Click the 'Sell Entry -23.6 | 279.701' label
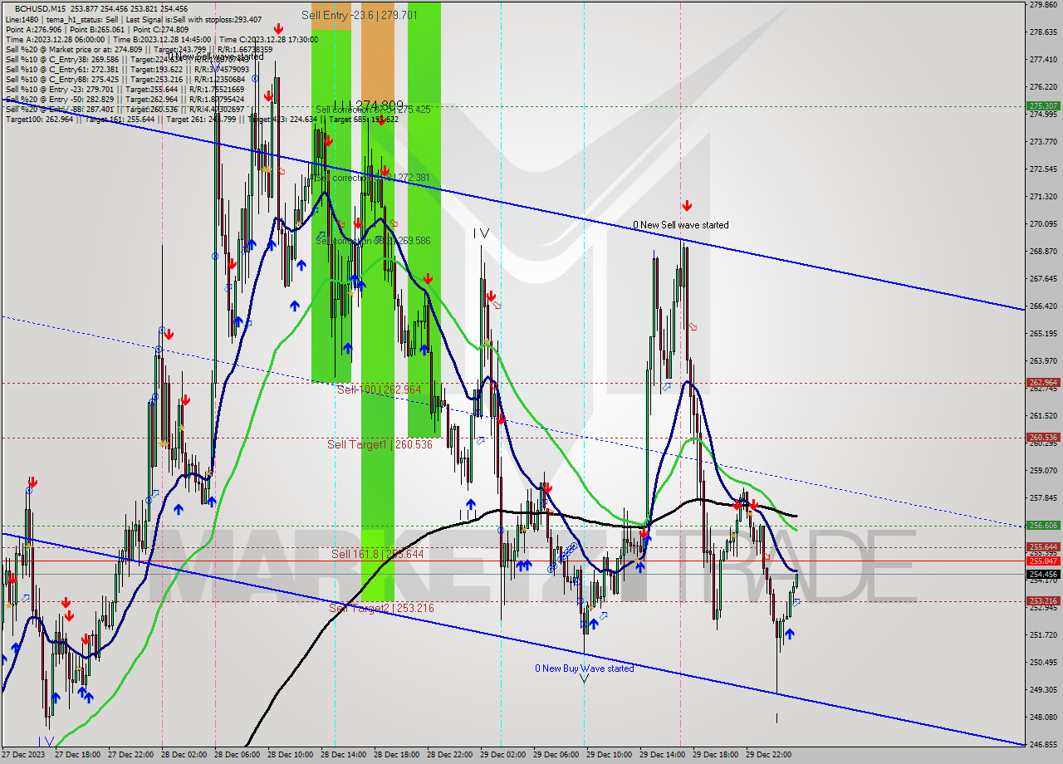 pyautogui.click(x=360, y=14)
